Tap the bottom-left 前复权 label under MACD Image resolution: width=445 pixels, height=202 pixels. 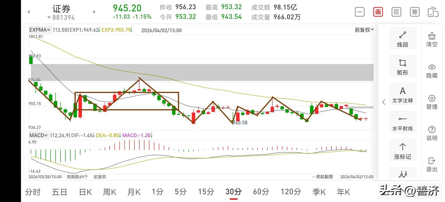[100, 177]
